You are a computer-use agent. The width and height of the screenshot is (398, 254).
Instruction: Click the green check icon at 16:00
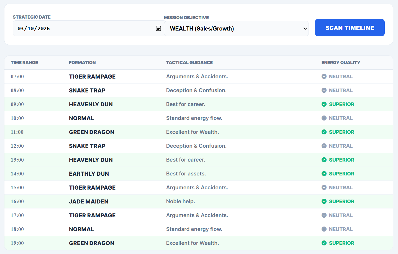[324, 202]
